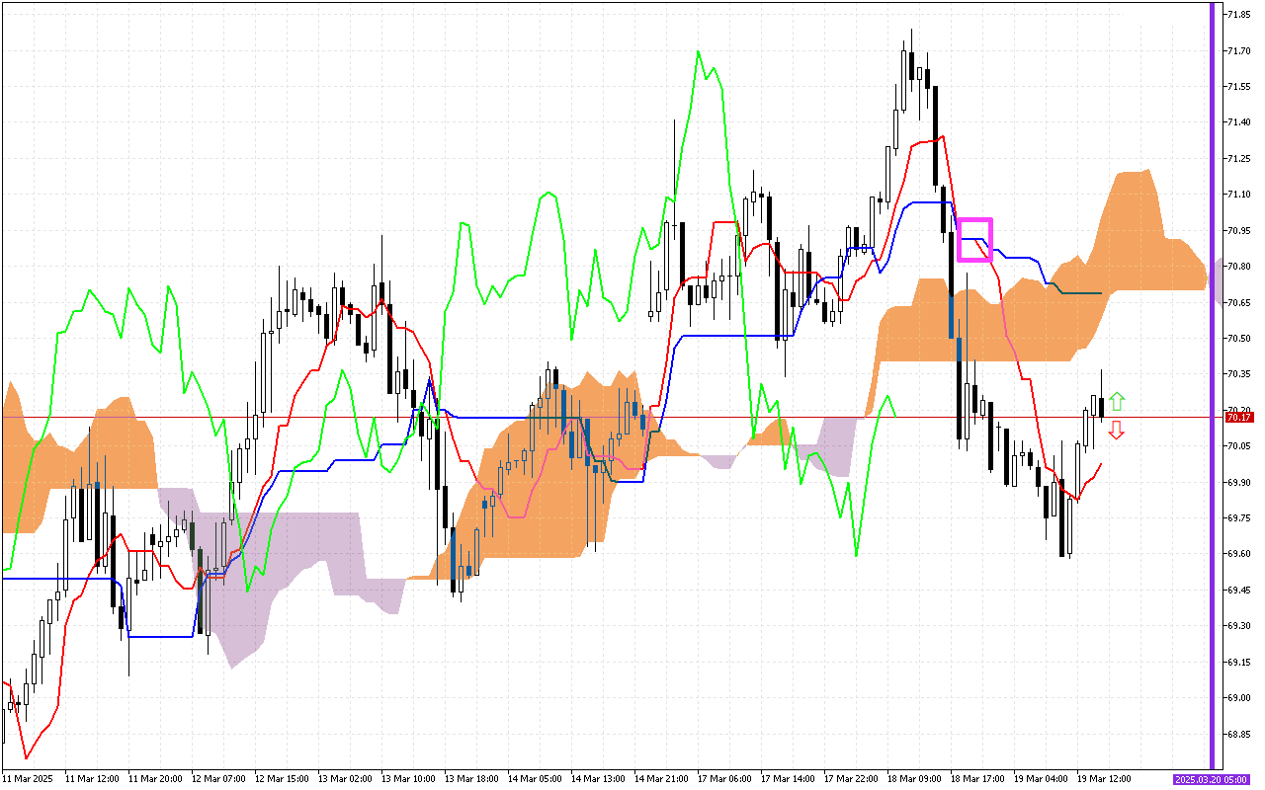Click the 71.25 price axis label
The image size is (1265, 790).
pos(1238,159)
